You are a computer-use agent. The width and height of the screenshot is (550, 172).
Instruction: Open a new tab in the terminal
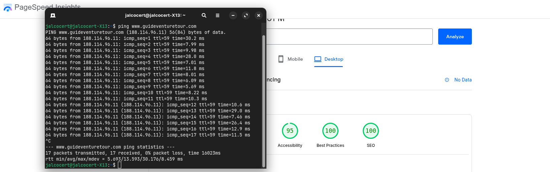tap(53, 15)
